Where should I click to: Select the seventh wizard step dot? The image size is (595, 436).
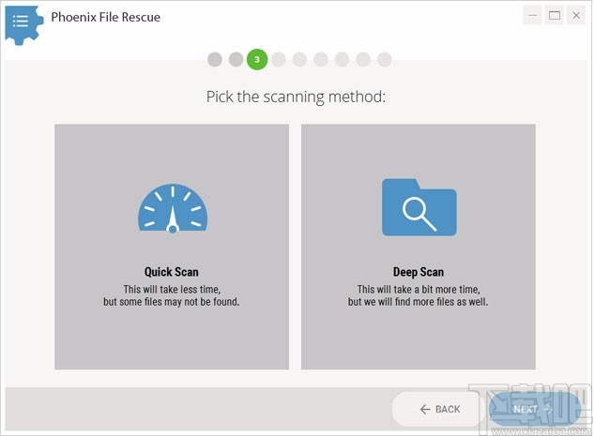click(x=342, y=60)
